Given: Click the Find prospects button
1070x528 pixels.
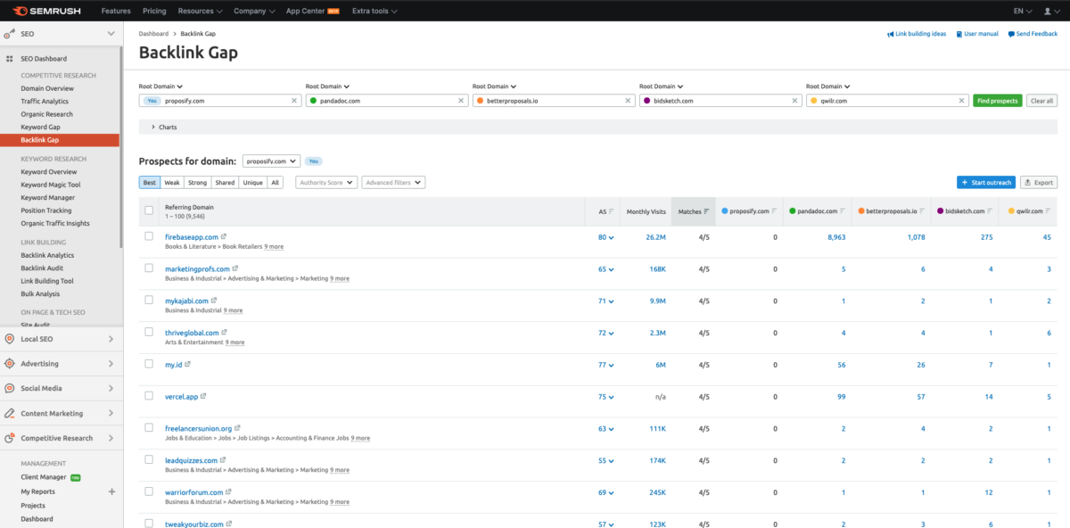Looking at the screenshot, I should [997, 100].
